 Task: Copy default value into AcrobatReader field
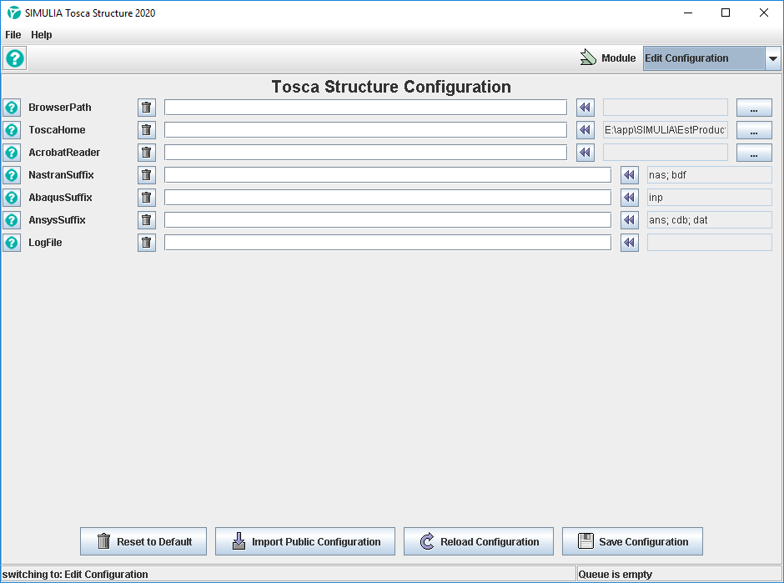[x=585, y=153]
